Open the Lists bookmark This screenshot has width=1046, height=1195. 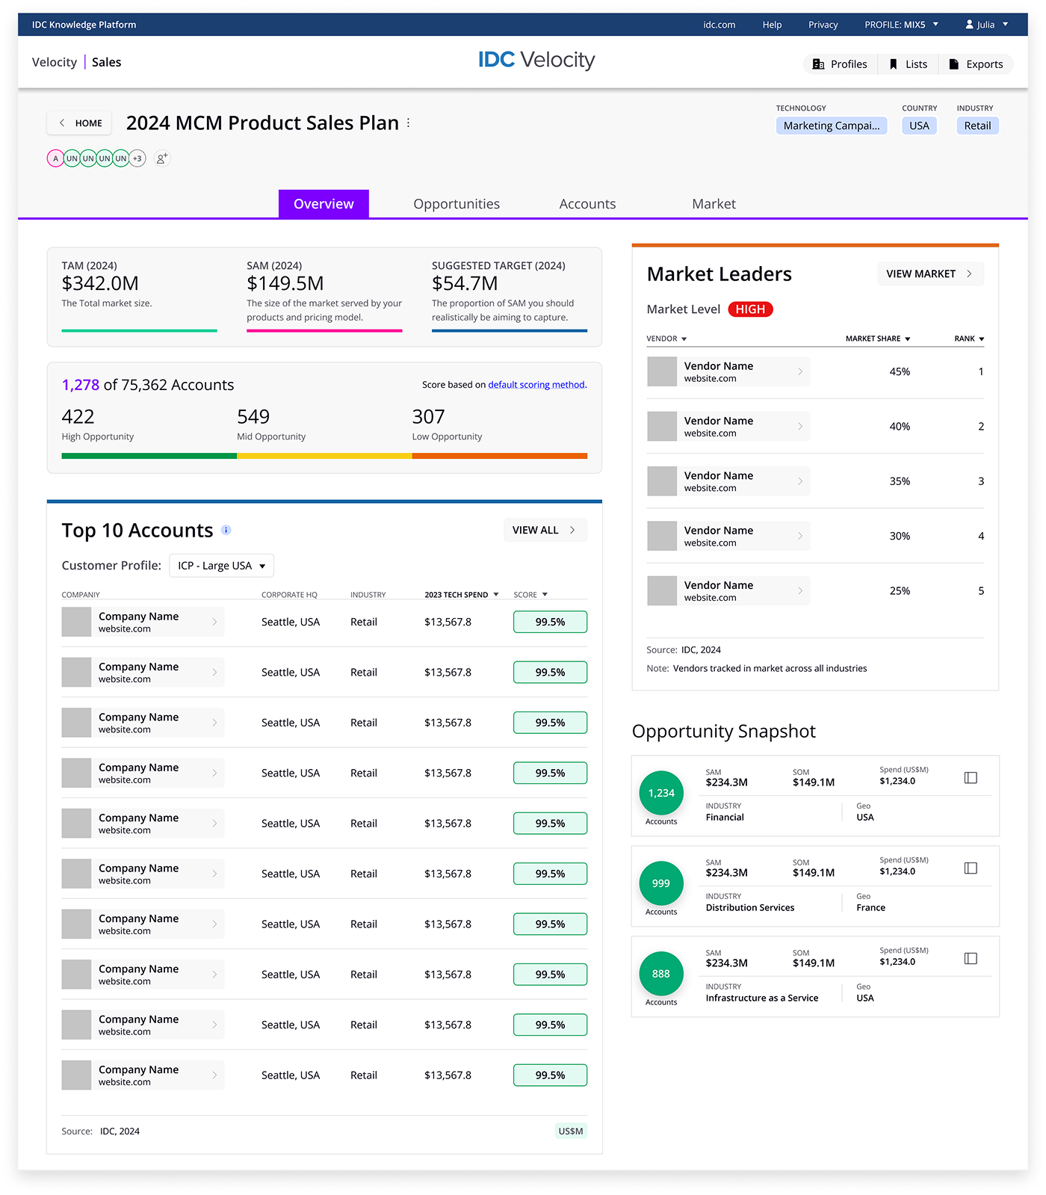pyautogui.click(x=908, y=64)
